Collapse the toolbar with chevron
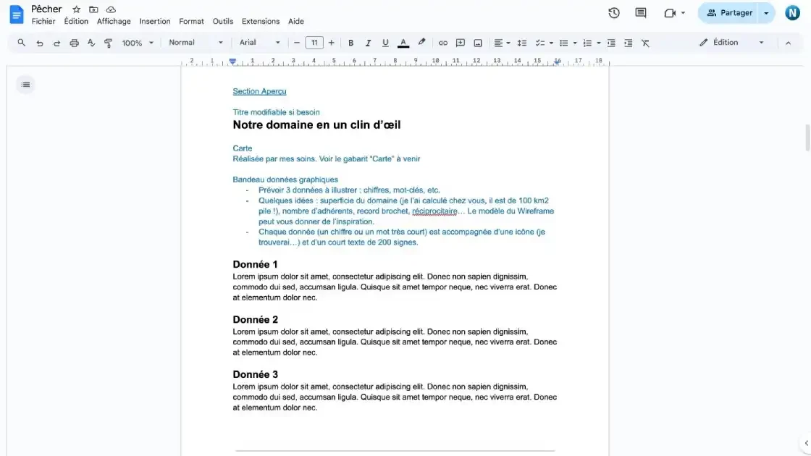 click(x=789, y=43)
